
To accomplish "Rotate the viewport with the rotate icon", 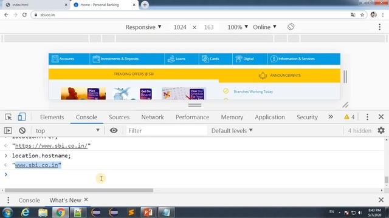I will pos(291,27).
